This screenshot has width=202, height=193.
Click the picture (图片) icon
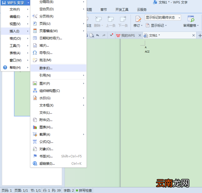(35, 83)
